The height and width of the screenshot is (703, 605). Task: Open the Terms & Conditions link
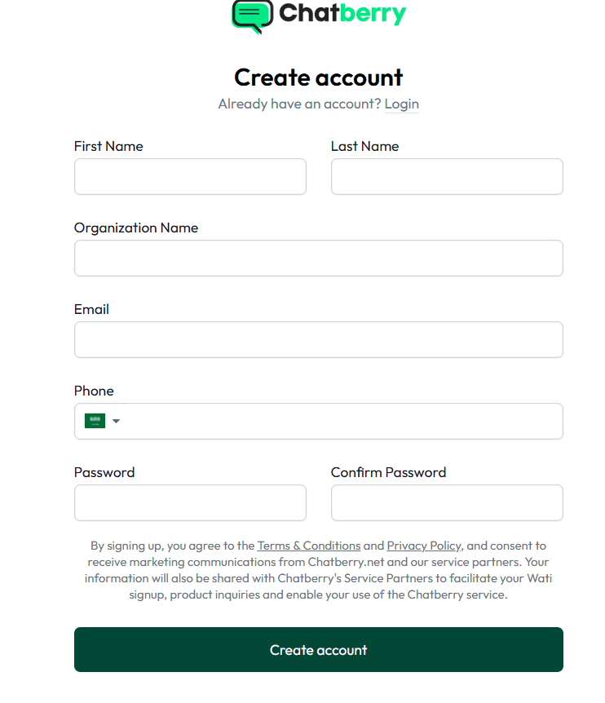pos(309,546)
